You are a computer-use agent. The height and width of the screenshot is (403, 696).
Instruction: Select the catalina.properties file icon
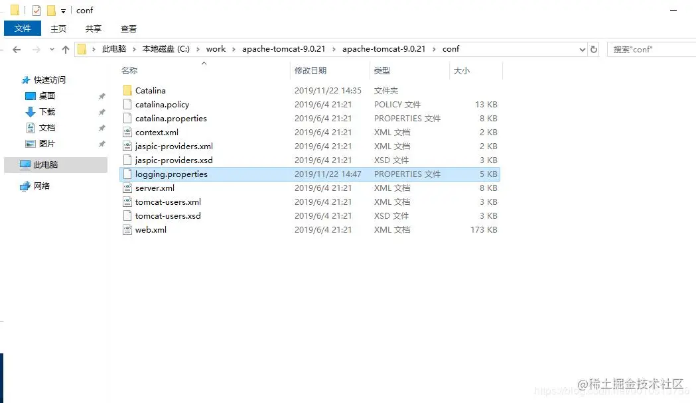127,119
